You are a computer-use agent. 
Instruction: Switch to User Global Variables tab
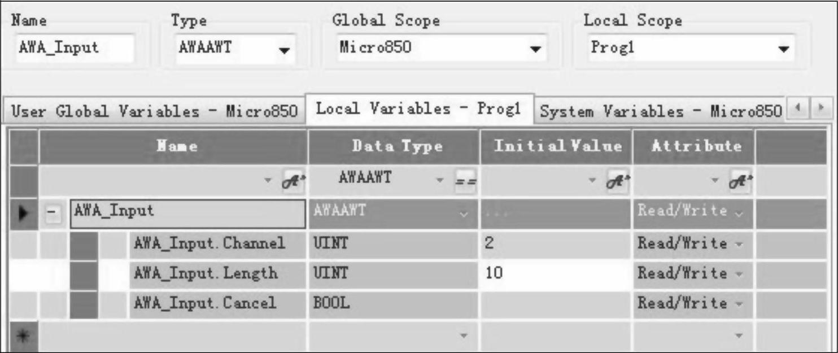(155, 111)
